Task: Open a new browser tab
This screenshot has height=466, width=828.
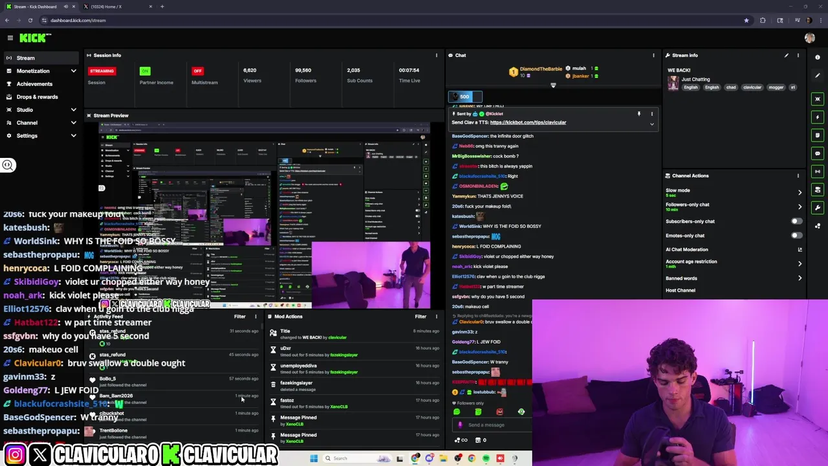Action: [x=162, y=6]
